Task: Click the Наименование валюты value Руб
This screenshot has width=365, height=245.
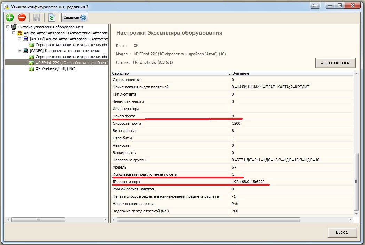Action: coord(235,204)
